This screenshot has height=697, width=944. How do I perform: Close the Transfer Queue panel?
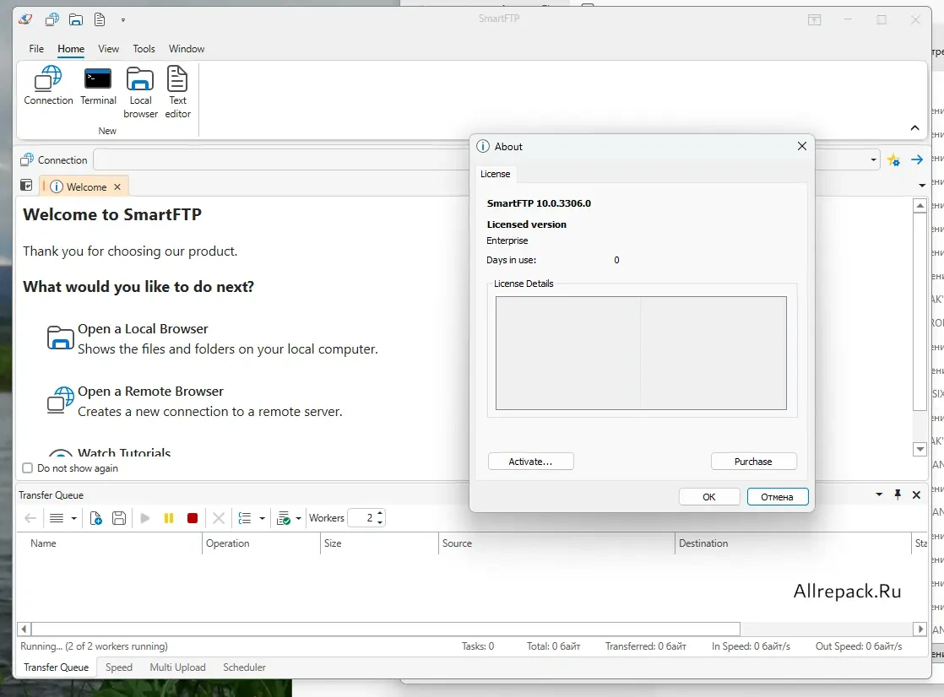(x=916, y=494)
